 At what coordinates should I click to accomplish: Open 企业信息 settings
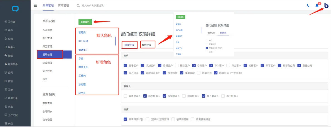(47, 30)
